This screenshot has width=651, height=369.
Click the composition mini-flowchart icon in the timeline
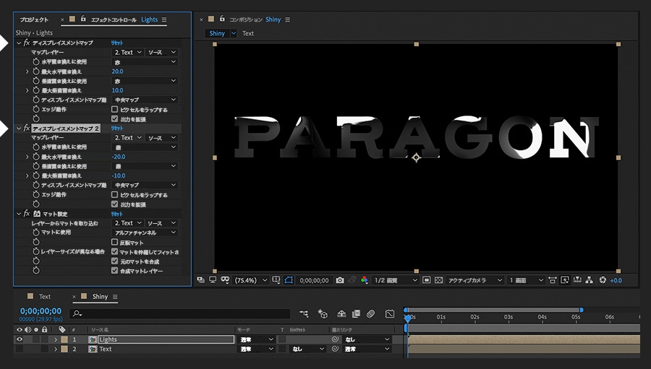304,314
